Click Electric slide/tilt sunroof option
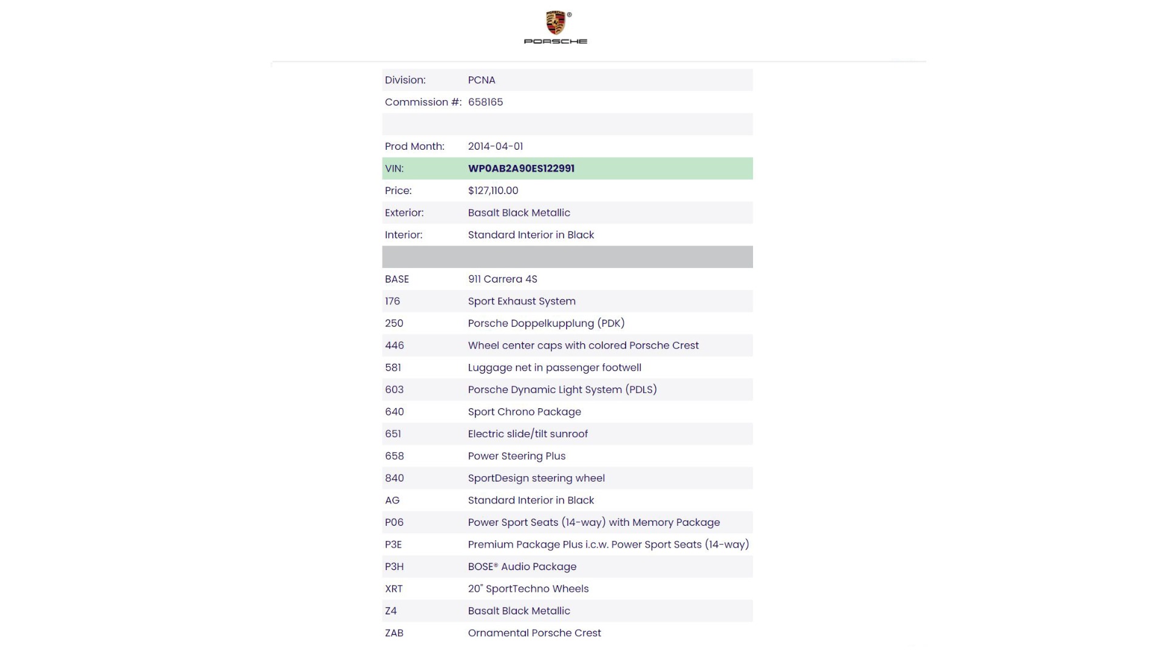Screen dimensions: 1166x655 click(x=528, y=434)
